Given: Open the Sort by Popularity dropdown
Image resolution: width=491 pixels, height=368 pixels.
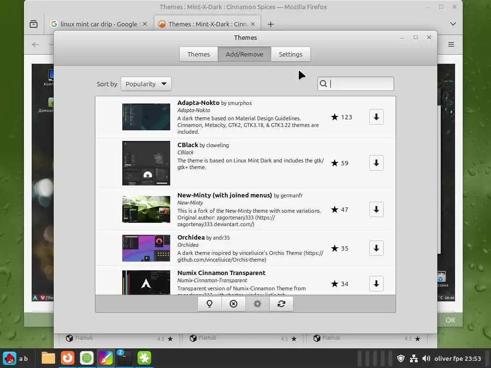Looking at the screenshot, I should point(146,84).
